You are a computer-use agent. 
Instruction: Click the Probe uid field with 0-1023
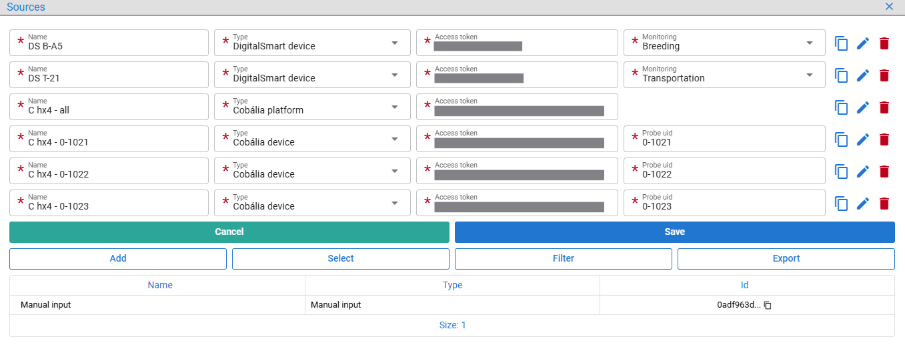click(x=724, y=203)
